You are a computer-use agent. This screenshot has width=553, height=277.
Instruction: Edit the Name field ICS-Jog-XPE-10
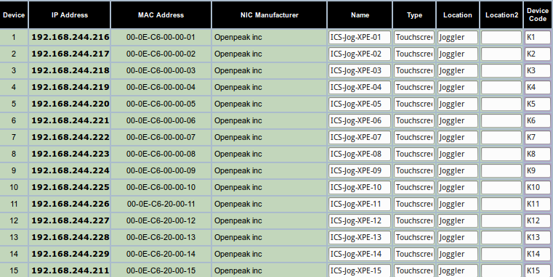(360, 188)
